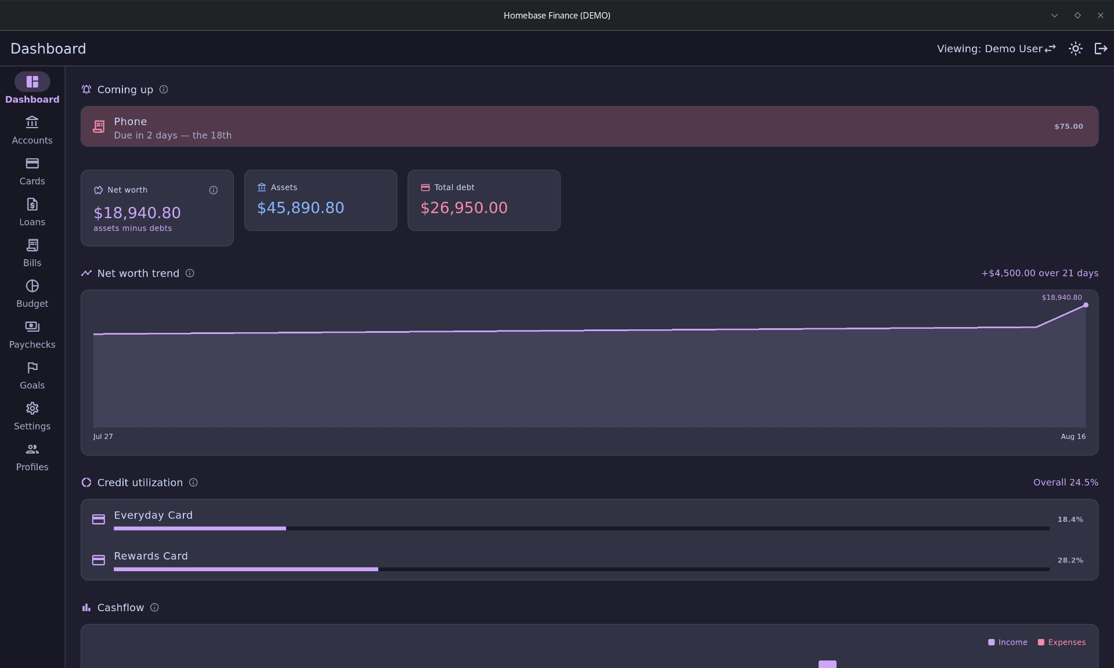
Task: Click the info icon next to Coming up
Action: coord(164,89)
